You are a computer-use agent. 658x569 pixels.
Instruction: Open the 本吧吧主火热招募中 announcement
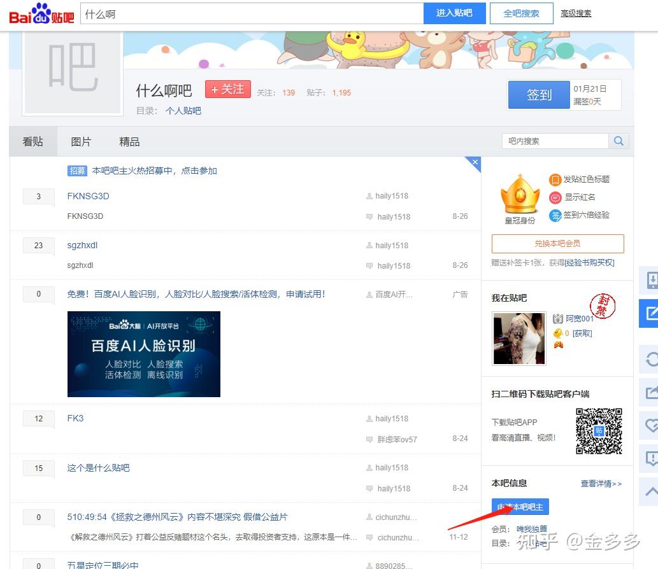pyautogui.click(x=154, y=171)
